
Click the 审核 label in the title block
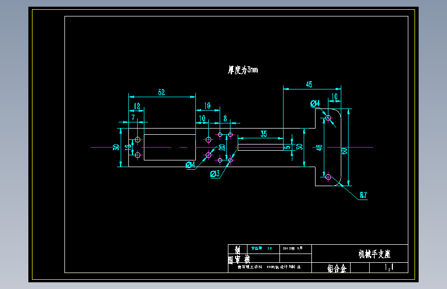click(243, 259)
